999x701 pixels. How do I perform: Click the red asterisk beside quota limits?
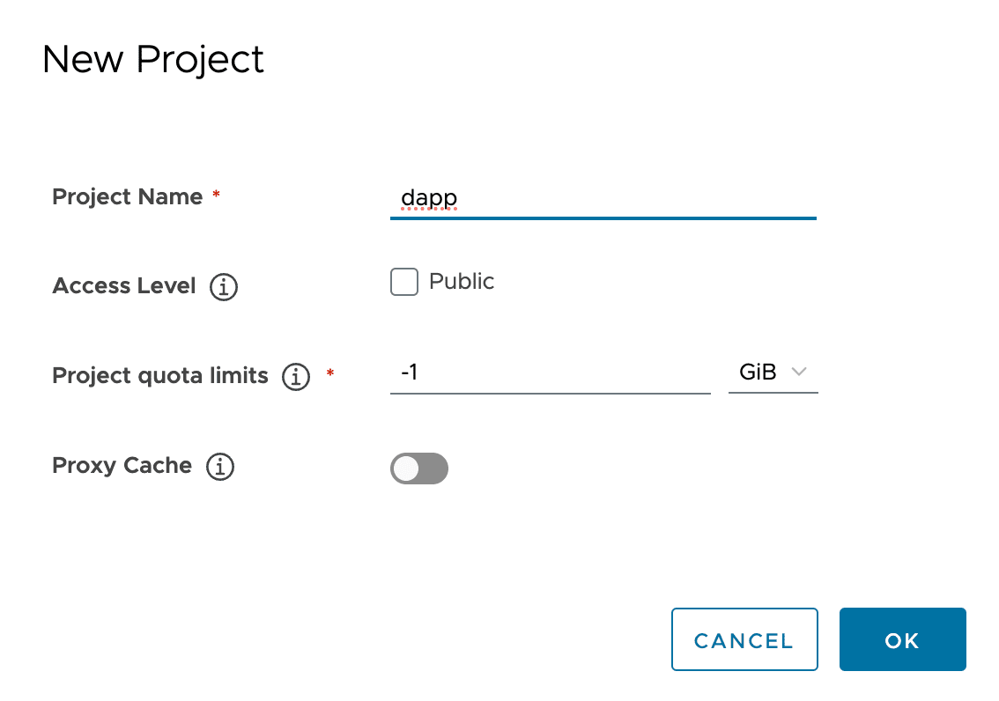(330, 374)
